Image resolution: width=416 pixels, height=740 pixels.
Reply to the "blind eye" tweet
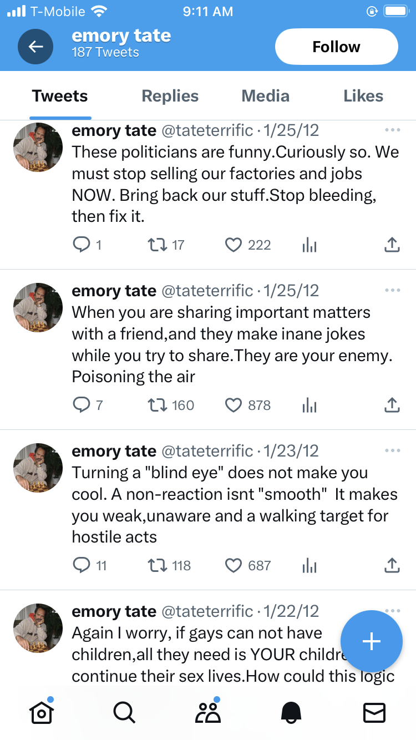[81, 565]
